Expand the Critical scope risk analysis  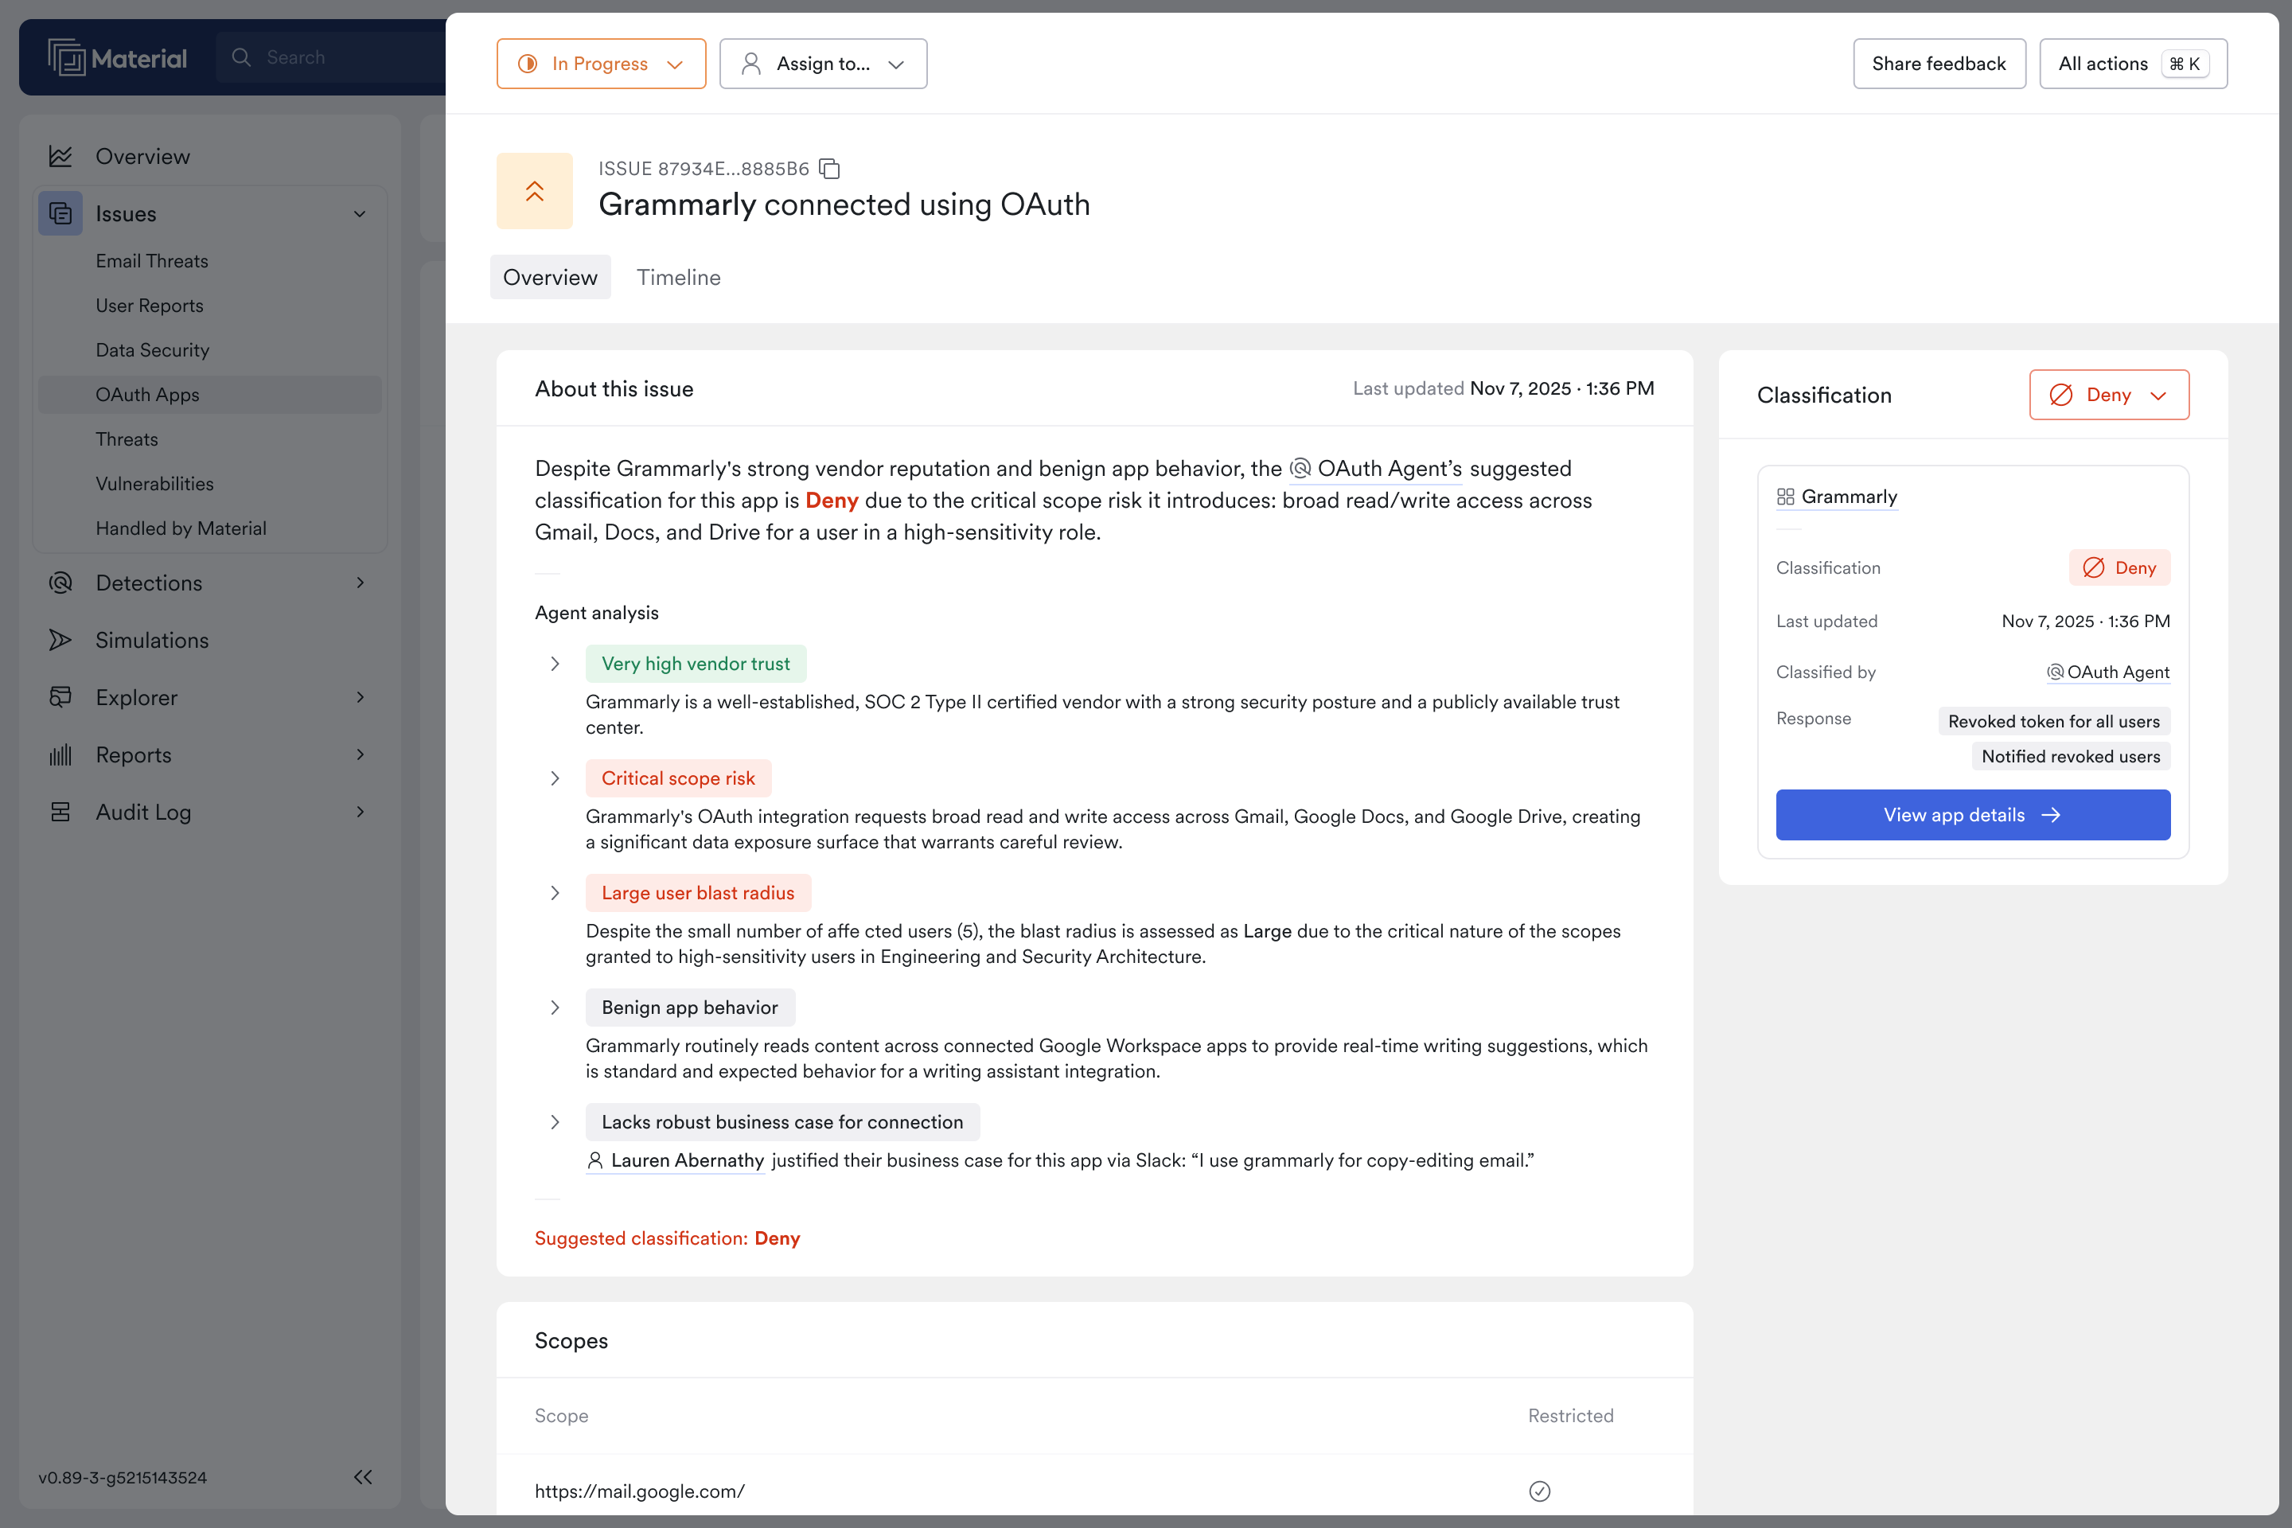555,778
